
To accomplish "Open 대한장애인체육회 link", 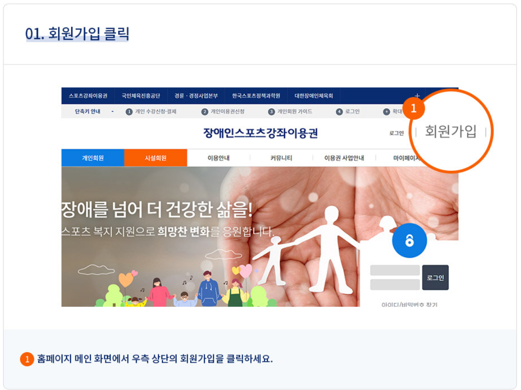I will point(314,96).
